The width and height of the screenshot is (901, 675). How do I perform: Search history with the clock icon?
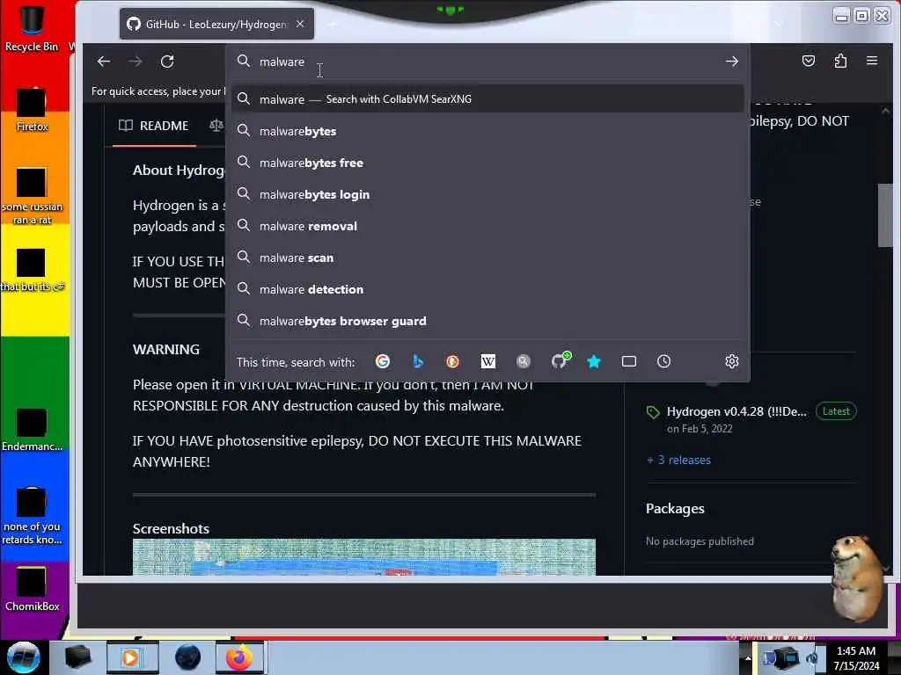click(663, 361)
